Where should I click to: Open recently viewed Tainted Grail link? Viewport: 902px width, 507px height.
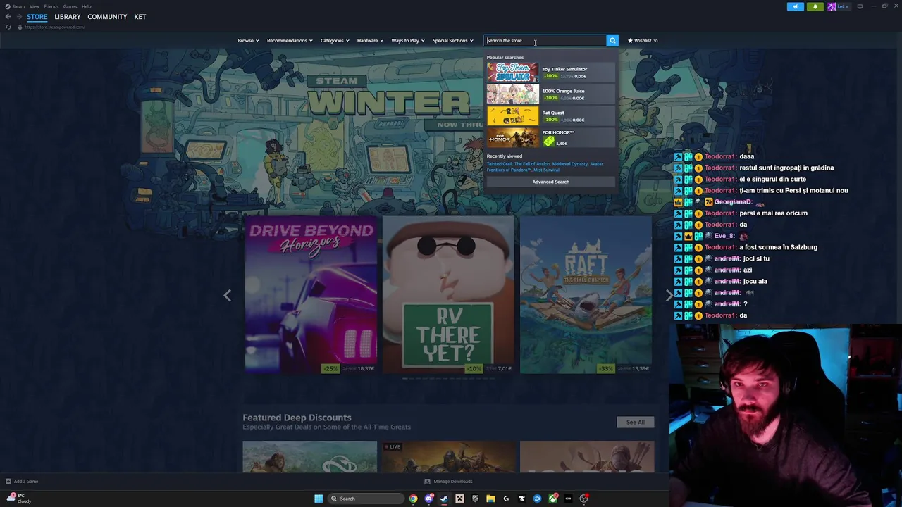tap(518, 164)
